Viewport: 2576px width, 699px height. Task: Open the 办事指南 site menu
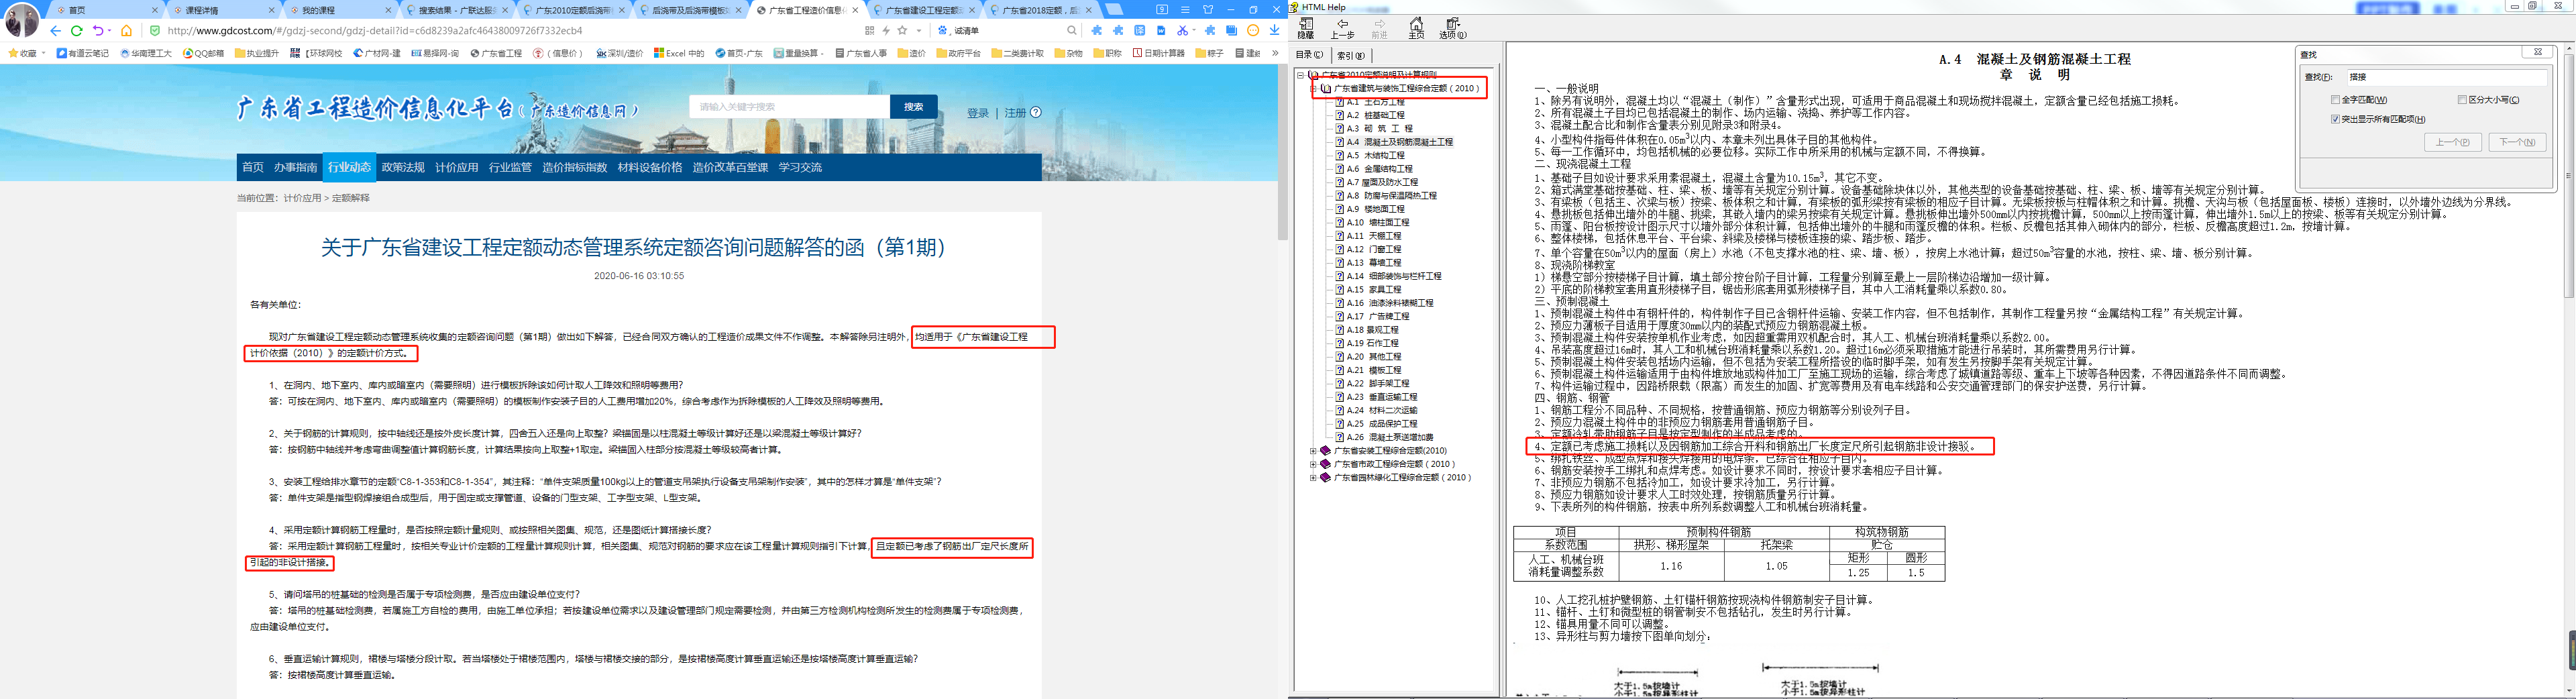pyautogui.click(x=296, y=167)
